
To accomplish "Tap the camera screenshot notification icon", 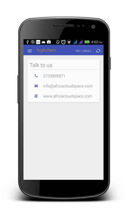I will 33,42.
